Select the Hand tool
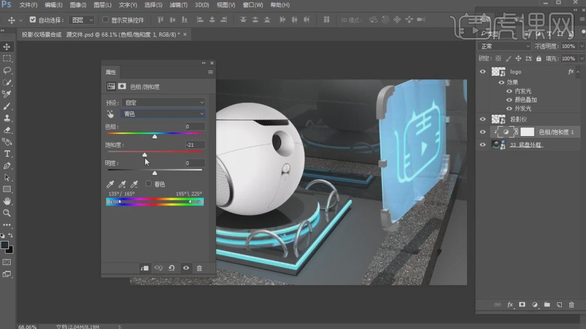Image resolution: width=586 pixels, height=329 pixels. point(7,201)
